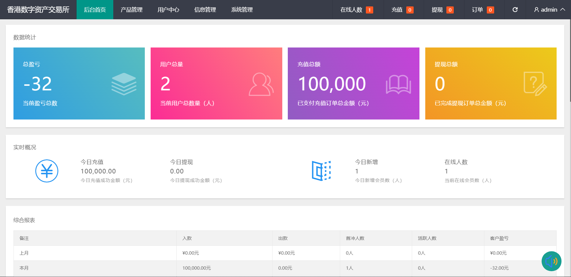The width and height of the screenshot is (571, 277).
Task: Click the vertical page scrollbar
Action: 570,61
